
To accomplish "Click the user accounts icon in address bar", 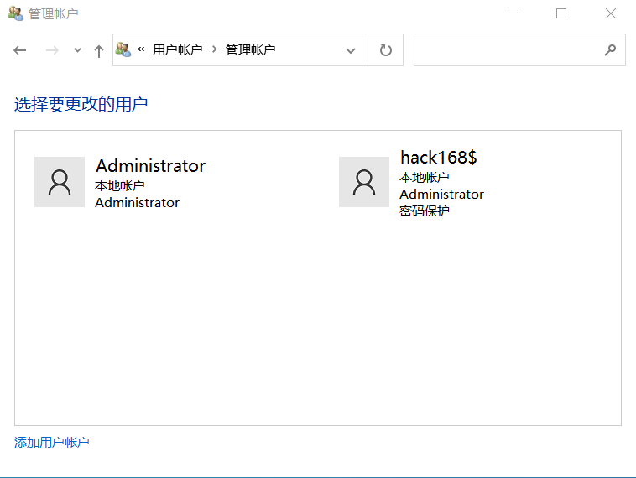I will [x=123, y=49].
